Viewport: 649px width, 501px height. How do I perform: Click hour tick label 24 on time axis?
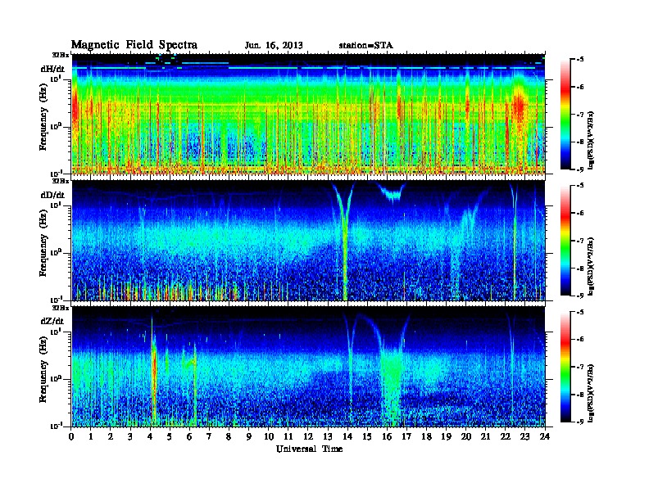545,436
